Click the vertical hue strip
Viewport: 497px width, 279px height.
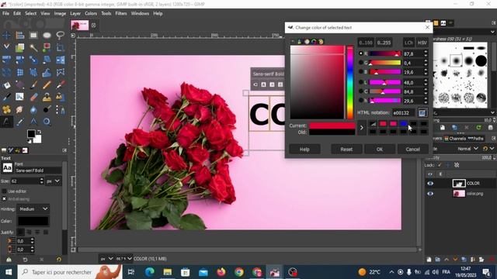click(350, 82)
